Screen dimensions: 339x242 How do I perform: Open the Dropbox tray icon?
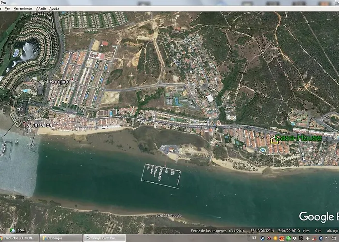tap(294, 238)
